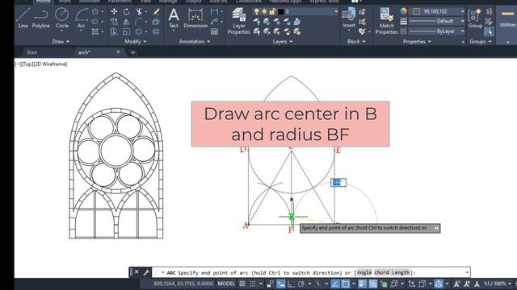Expand the Layers panel dropdown

coord(283,41)
